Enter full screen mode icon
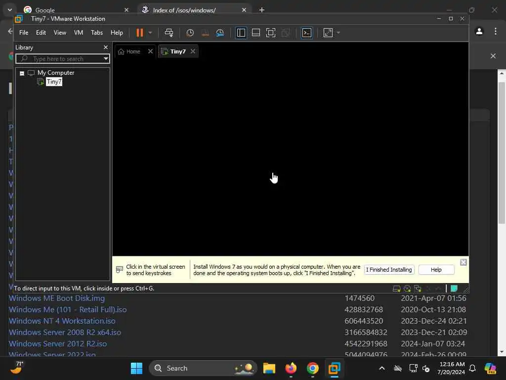Image resolution: width=506 pixels, height=380 pixels. (271, 33)
